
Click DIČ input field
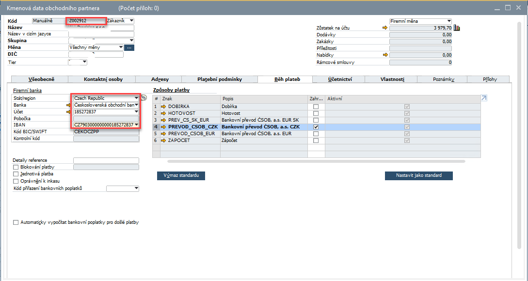pyautogui.click(x=96, y=54)
